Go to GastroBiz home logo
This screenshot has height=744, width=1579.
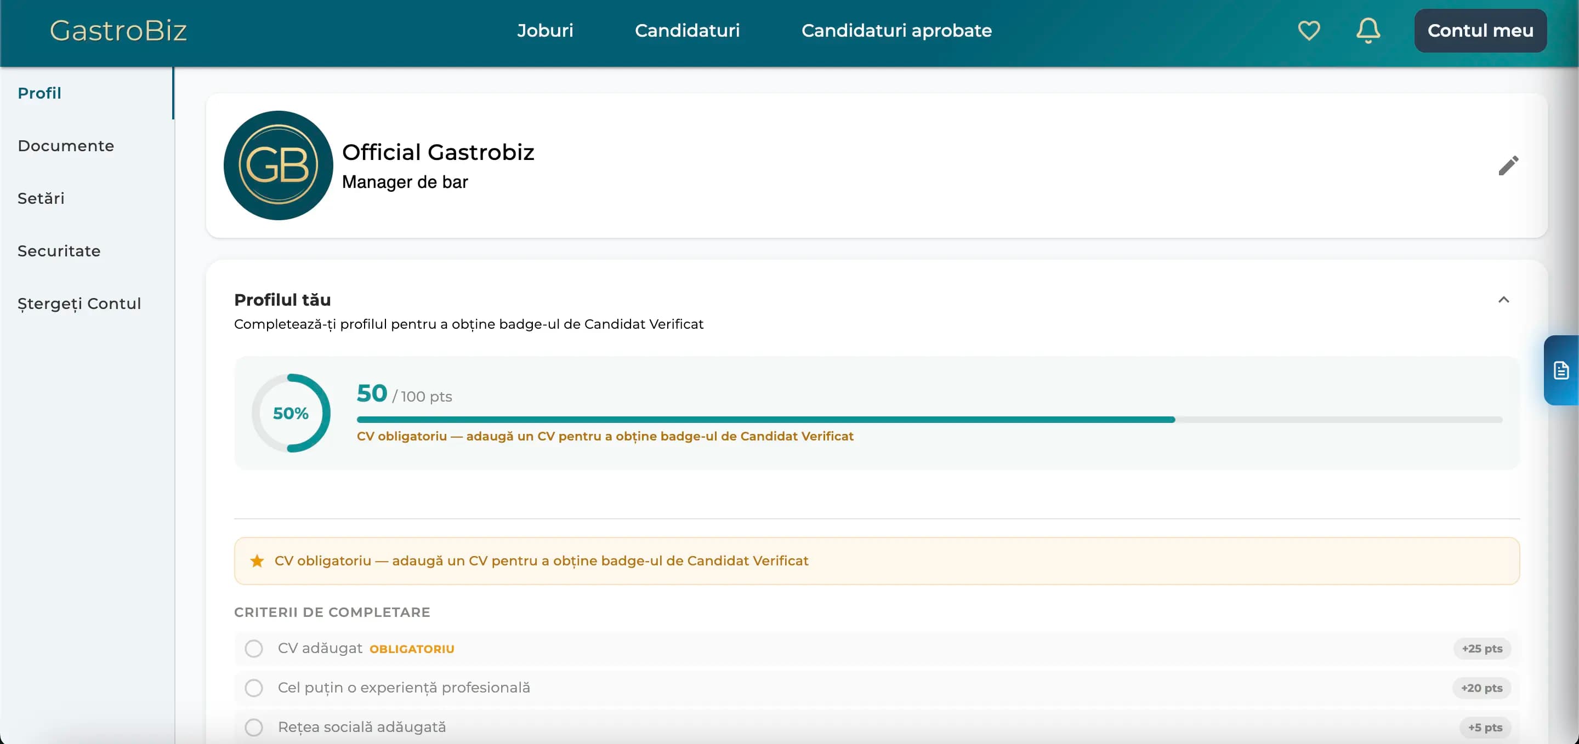pos(118,31)
